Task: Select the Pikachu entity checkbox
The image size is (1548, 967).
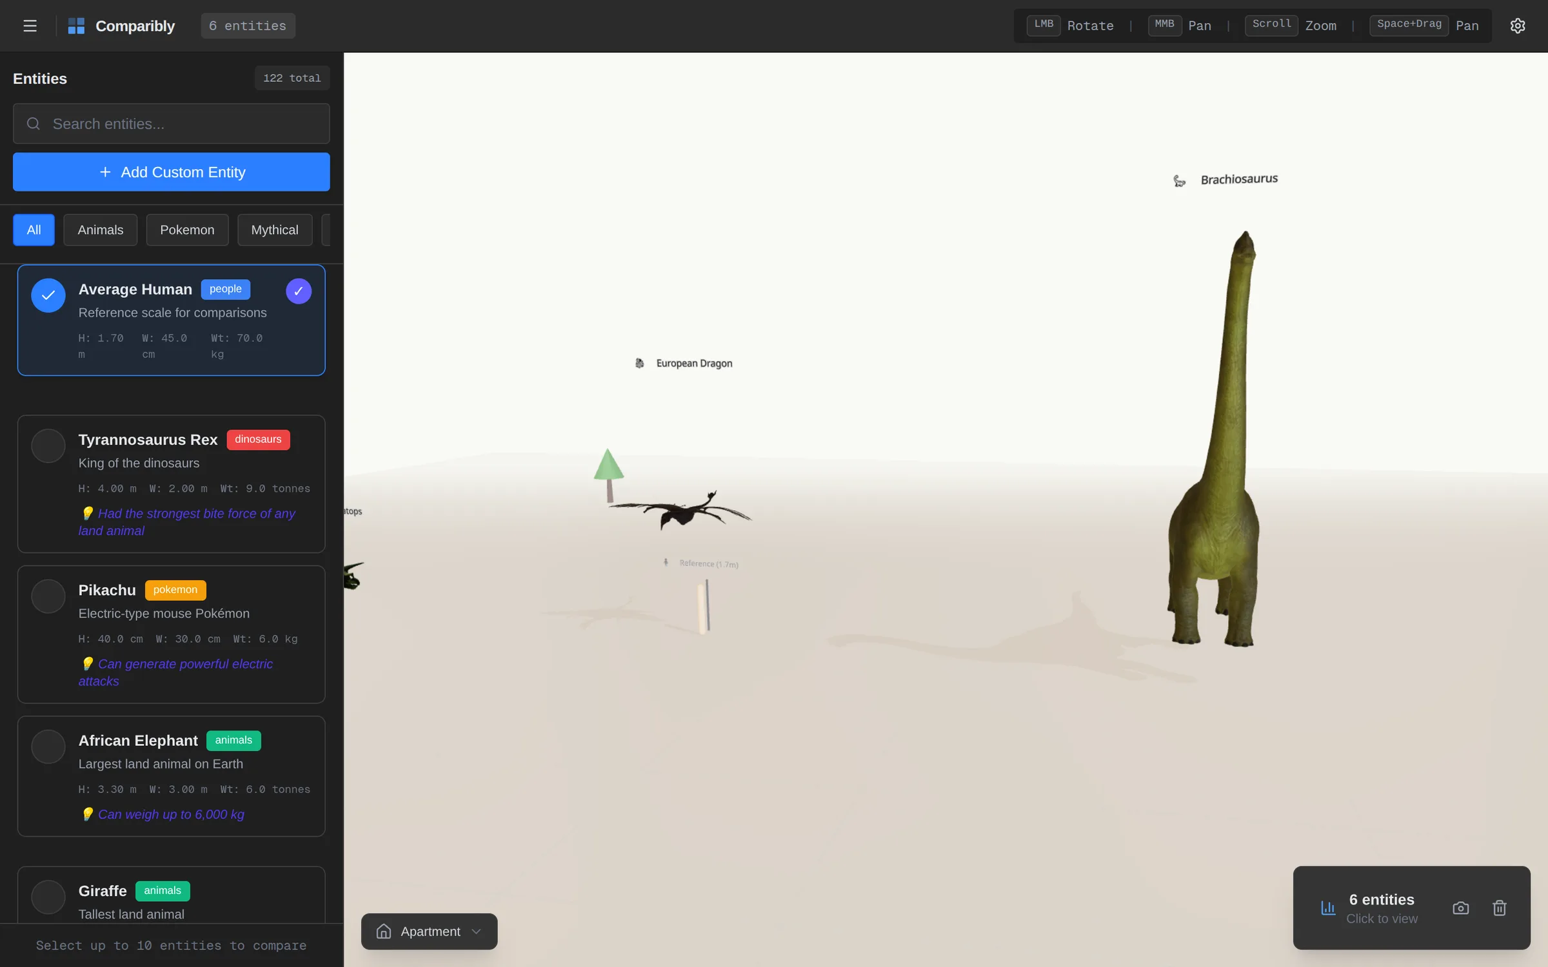Action: coord(48,596)
